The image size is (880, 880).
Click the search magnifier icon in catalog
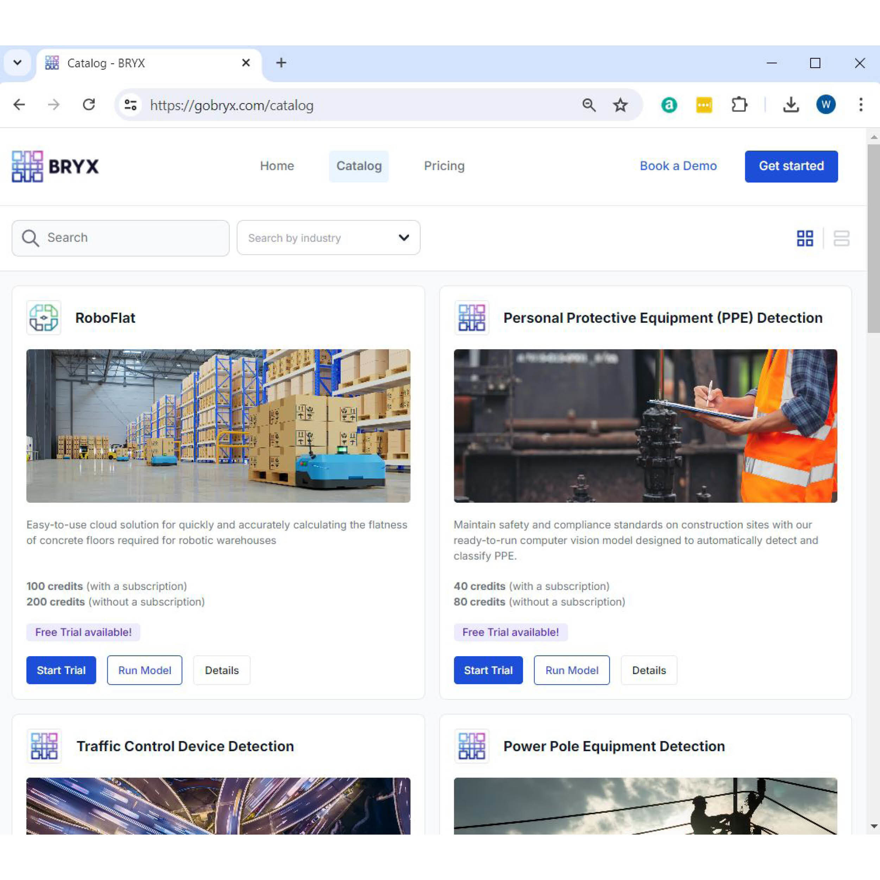(x=31, y=238)
